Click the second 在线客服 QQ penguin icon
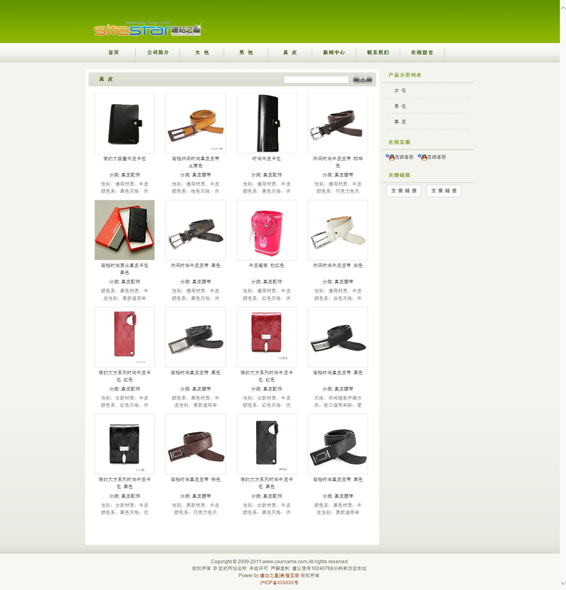Viewport: 566px width, 590px height. 421,157
